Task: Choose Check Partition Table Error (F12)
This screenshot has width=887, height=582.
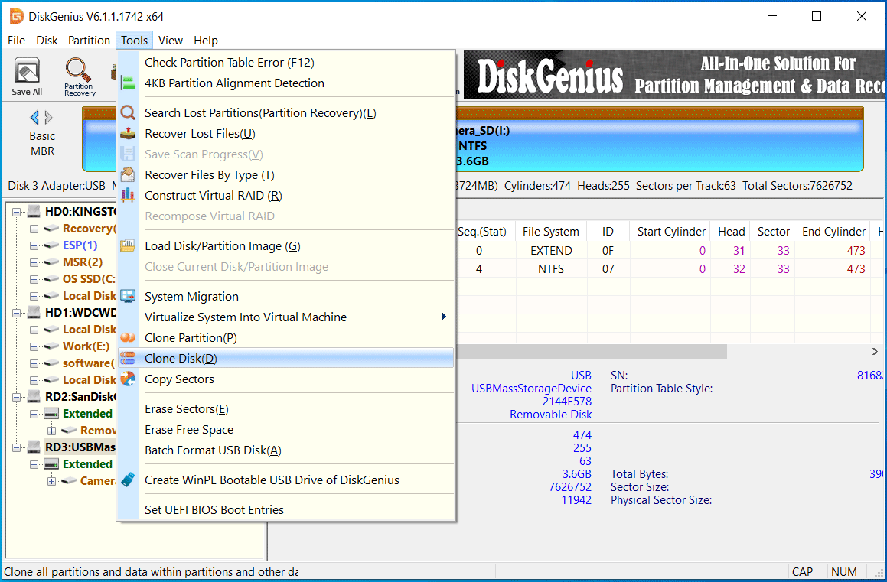Action: point(286,62)
